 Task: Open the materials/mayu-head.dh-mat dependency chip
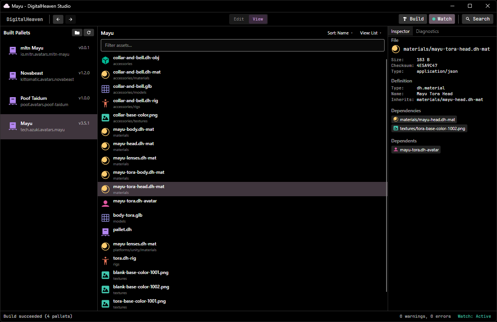(x=424, y=119)
